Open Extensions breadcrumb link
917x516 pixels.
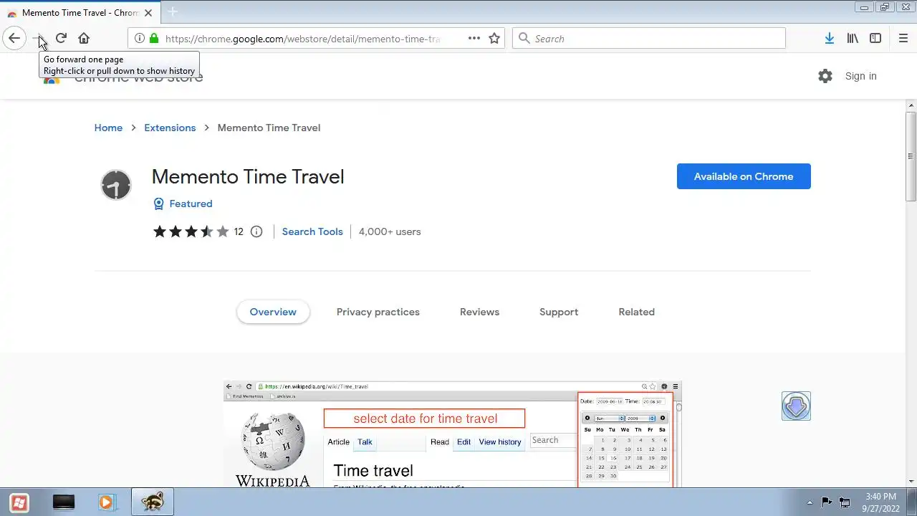point(170,128)
